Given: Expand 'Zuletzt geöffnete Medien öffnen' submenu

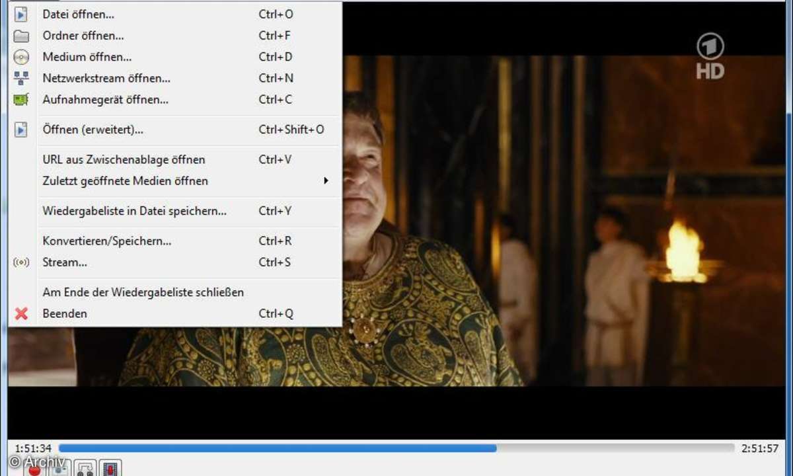Looking at the screenshot, I should pyautogui.click(x=175, y=180).
